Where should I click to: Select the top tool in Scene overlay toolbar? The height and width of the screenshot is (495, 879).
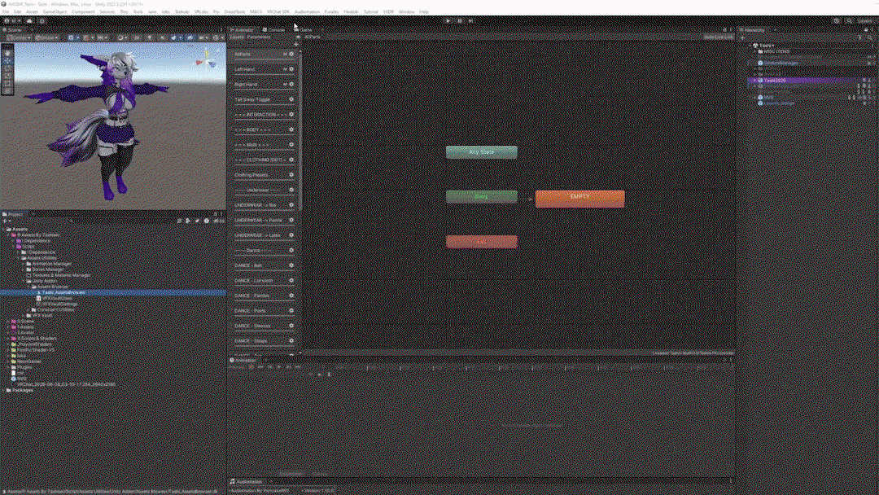[x=7, y=54]
